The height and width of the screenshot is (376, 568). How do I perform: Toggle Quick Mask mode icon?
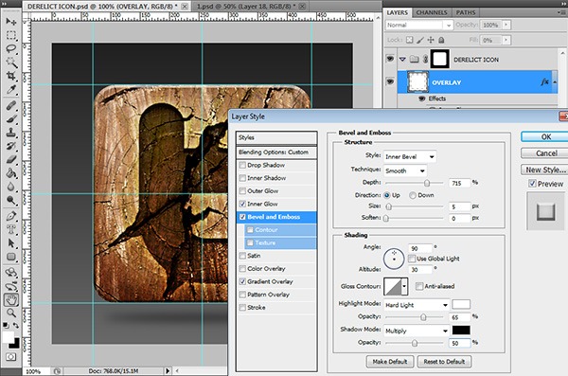10,357
